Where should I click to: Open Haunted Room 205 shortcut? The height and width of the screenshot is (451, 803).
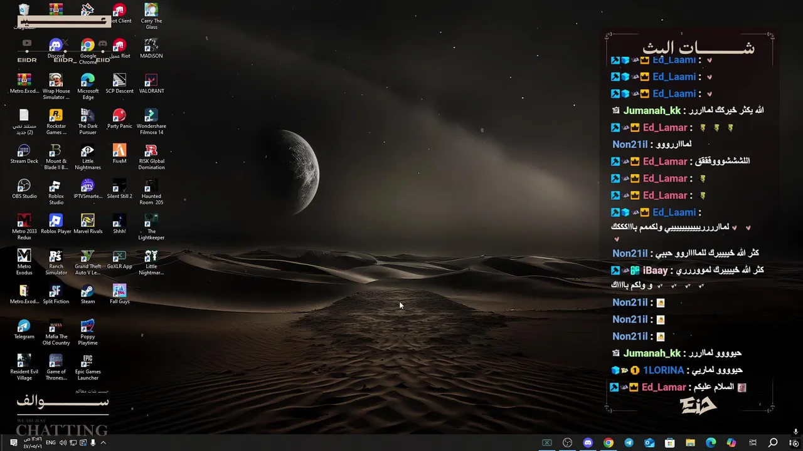151,192
